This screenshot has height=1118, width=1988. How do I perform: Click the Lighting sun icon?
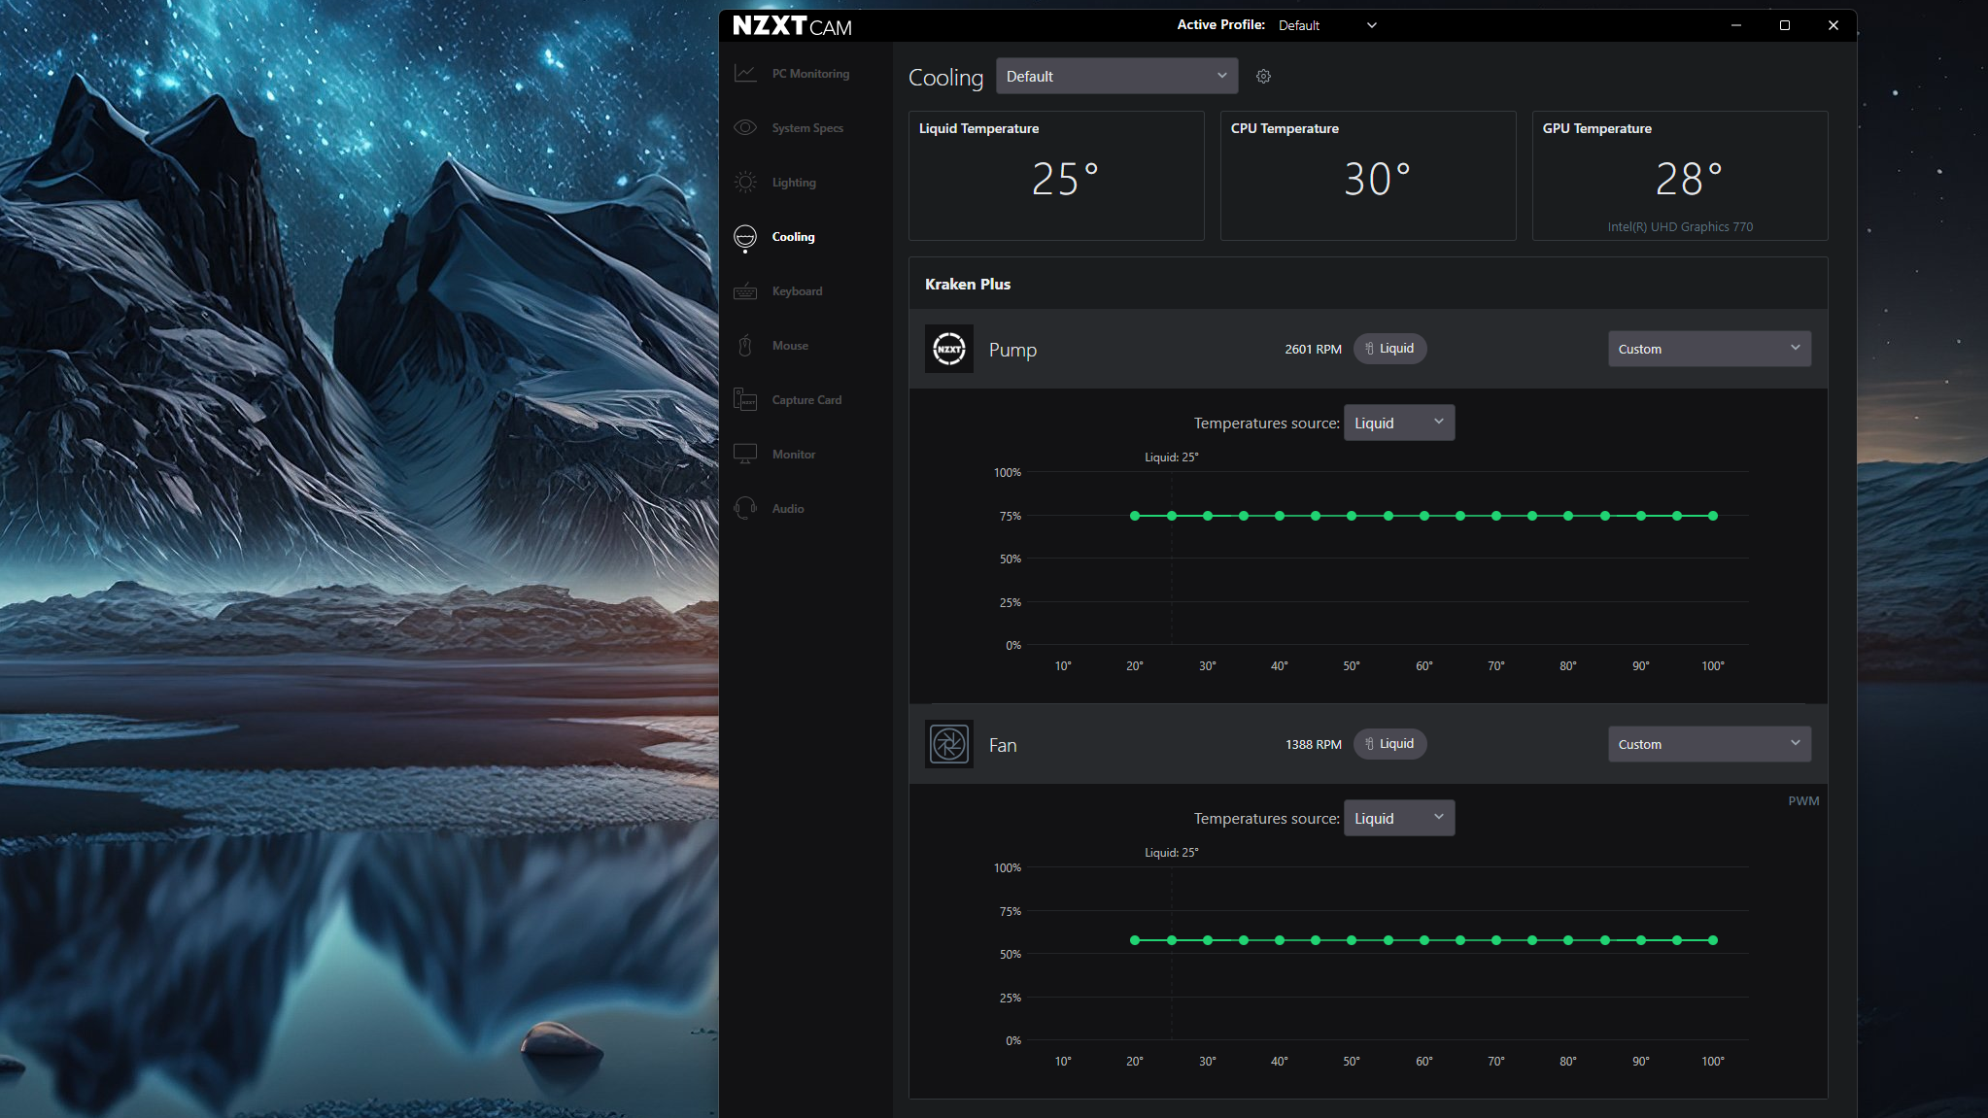coord(745,183)
